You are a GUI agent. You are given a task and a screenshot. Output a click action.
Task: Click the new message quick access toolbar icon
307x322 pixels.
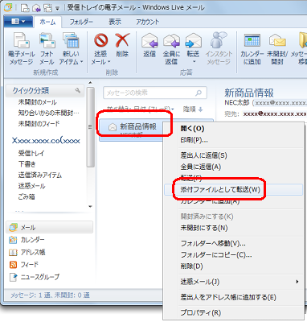25,8
